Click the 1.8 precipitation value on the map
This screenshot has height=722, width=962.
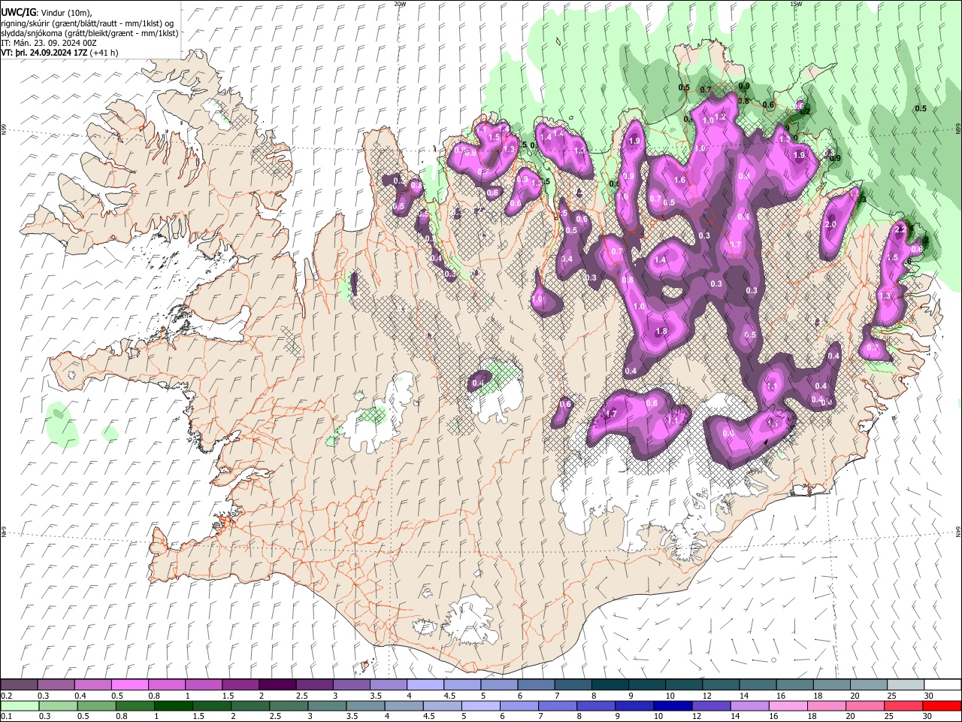click(661, 332)
